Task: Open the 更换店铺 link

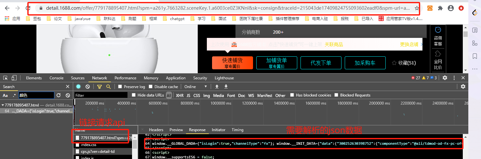Action: pyautogui.click(x=409, y=44)
